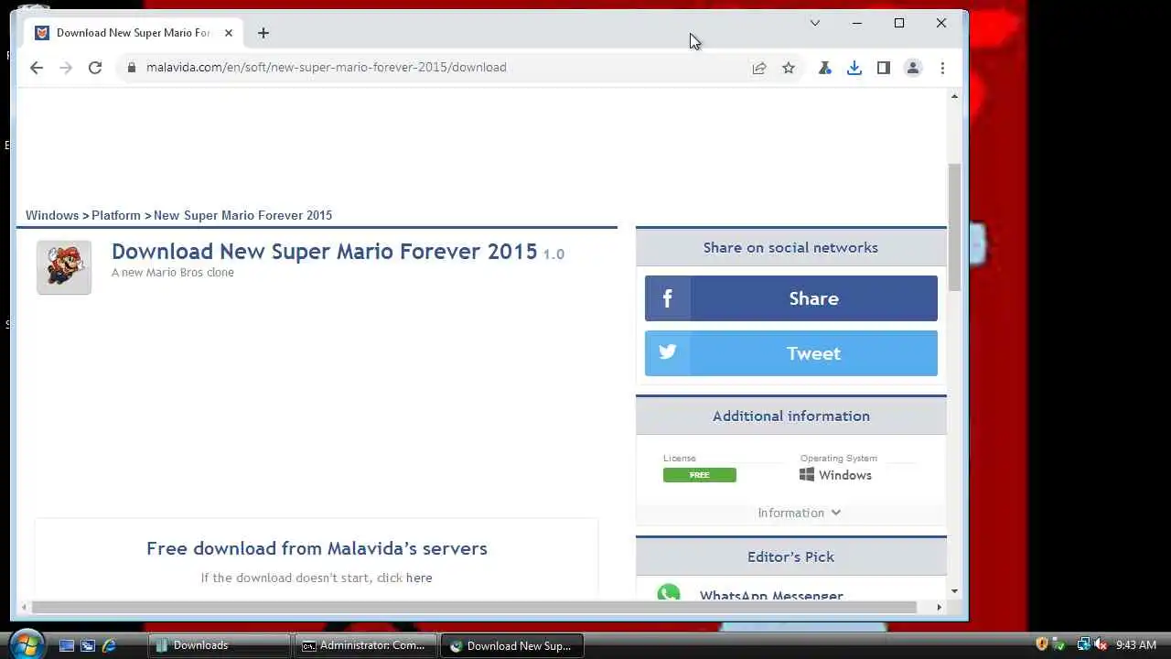Image resolution: width=1171 pixels, height=659 pixels.
Task: Click the WhatsApp Messenger icon
Action: coord(669,593)
